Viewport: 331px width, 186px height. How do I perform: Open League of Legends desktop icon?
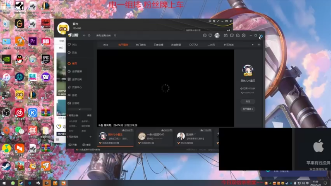[x=46, y=6]
